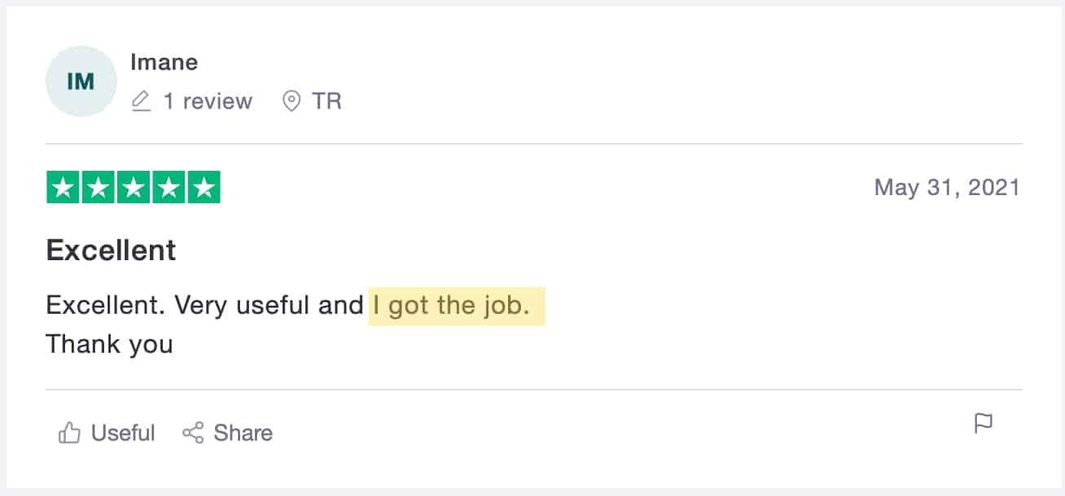The height and width of the screenshot is (496, 1065).
Task: Click the Share network icon
Action: pos(193,433)
